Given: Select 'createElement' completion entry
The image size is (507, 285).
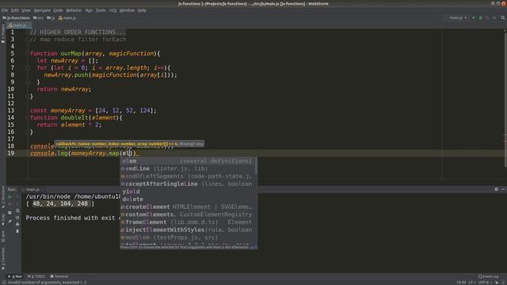Looking at the screenshot, I should tap(188, 207).
